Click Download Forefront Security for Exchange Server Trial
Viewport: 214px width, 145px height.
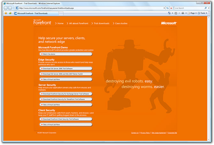(x=66, y=94)
